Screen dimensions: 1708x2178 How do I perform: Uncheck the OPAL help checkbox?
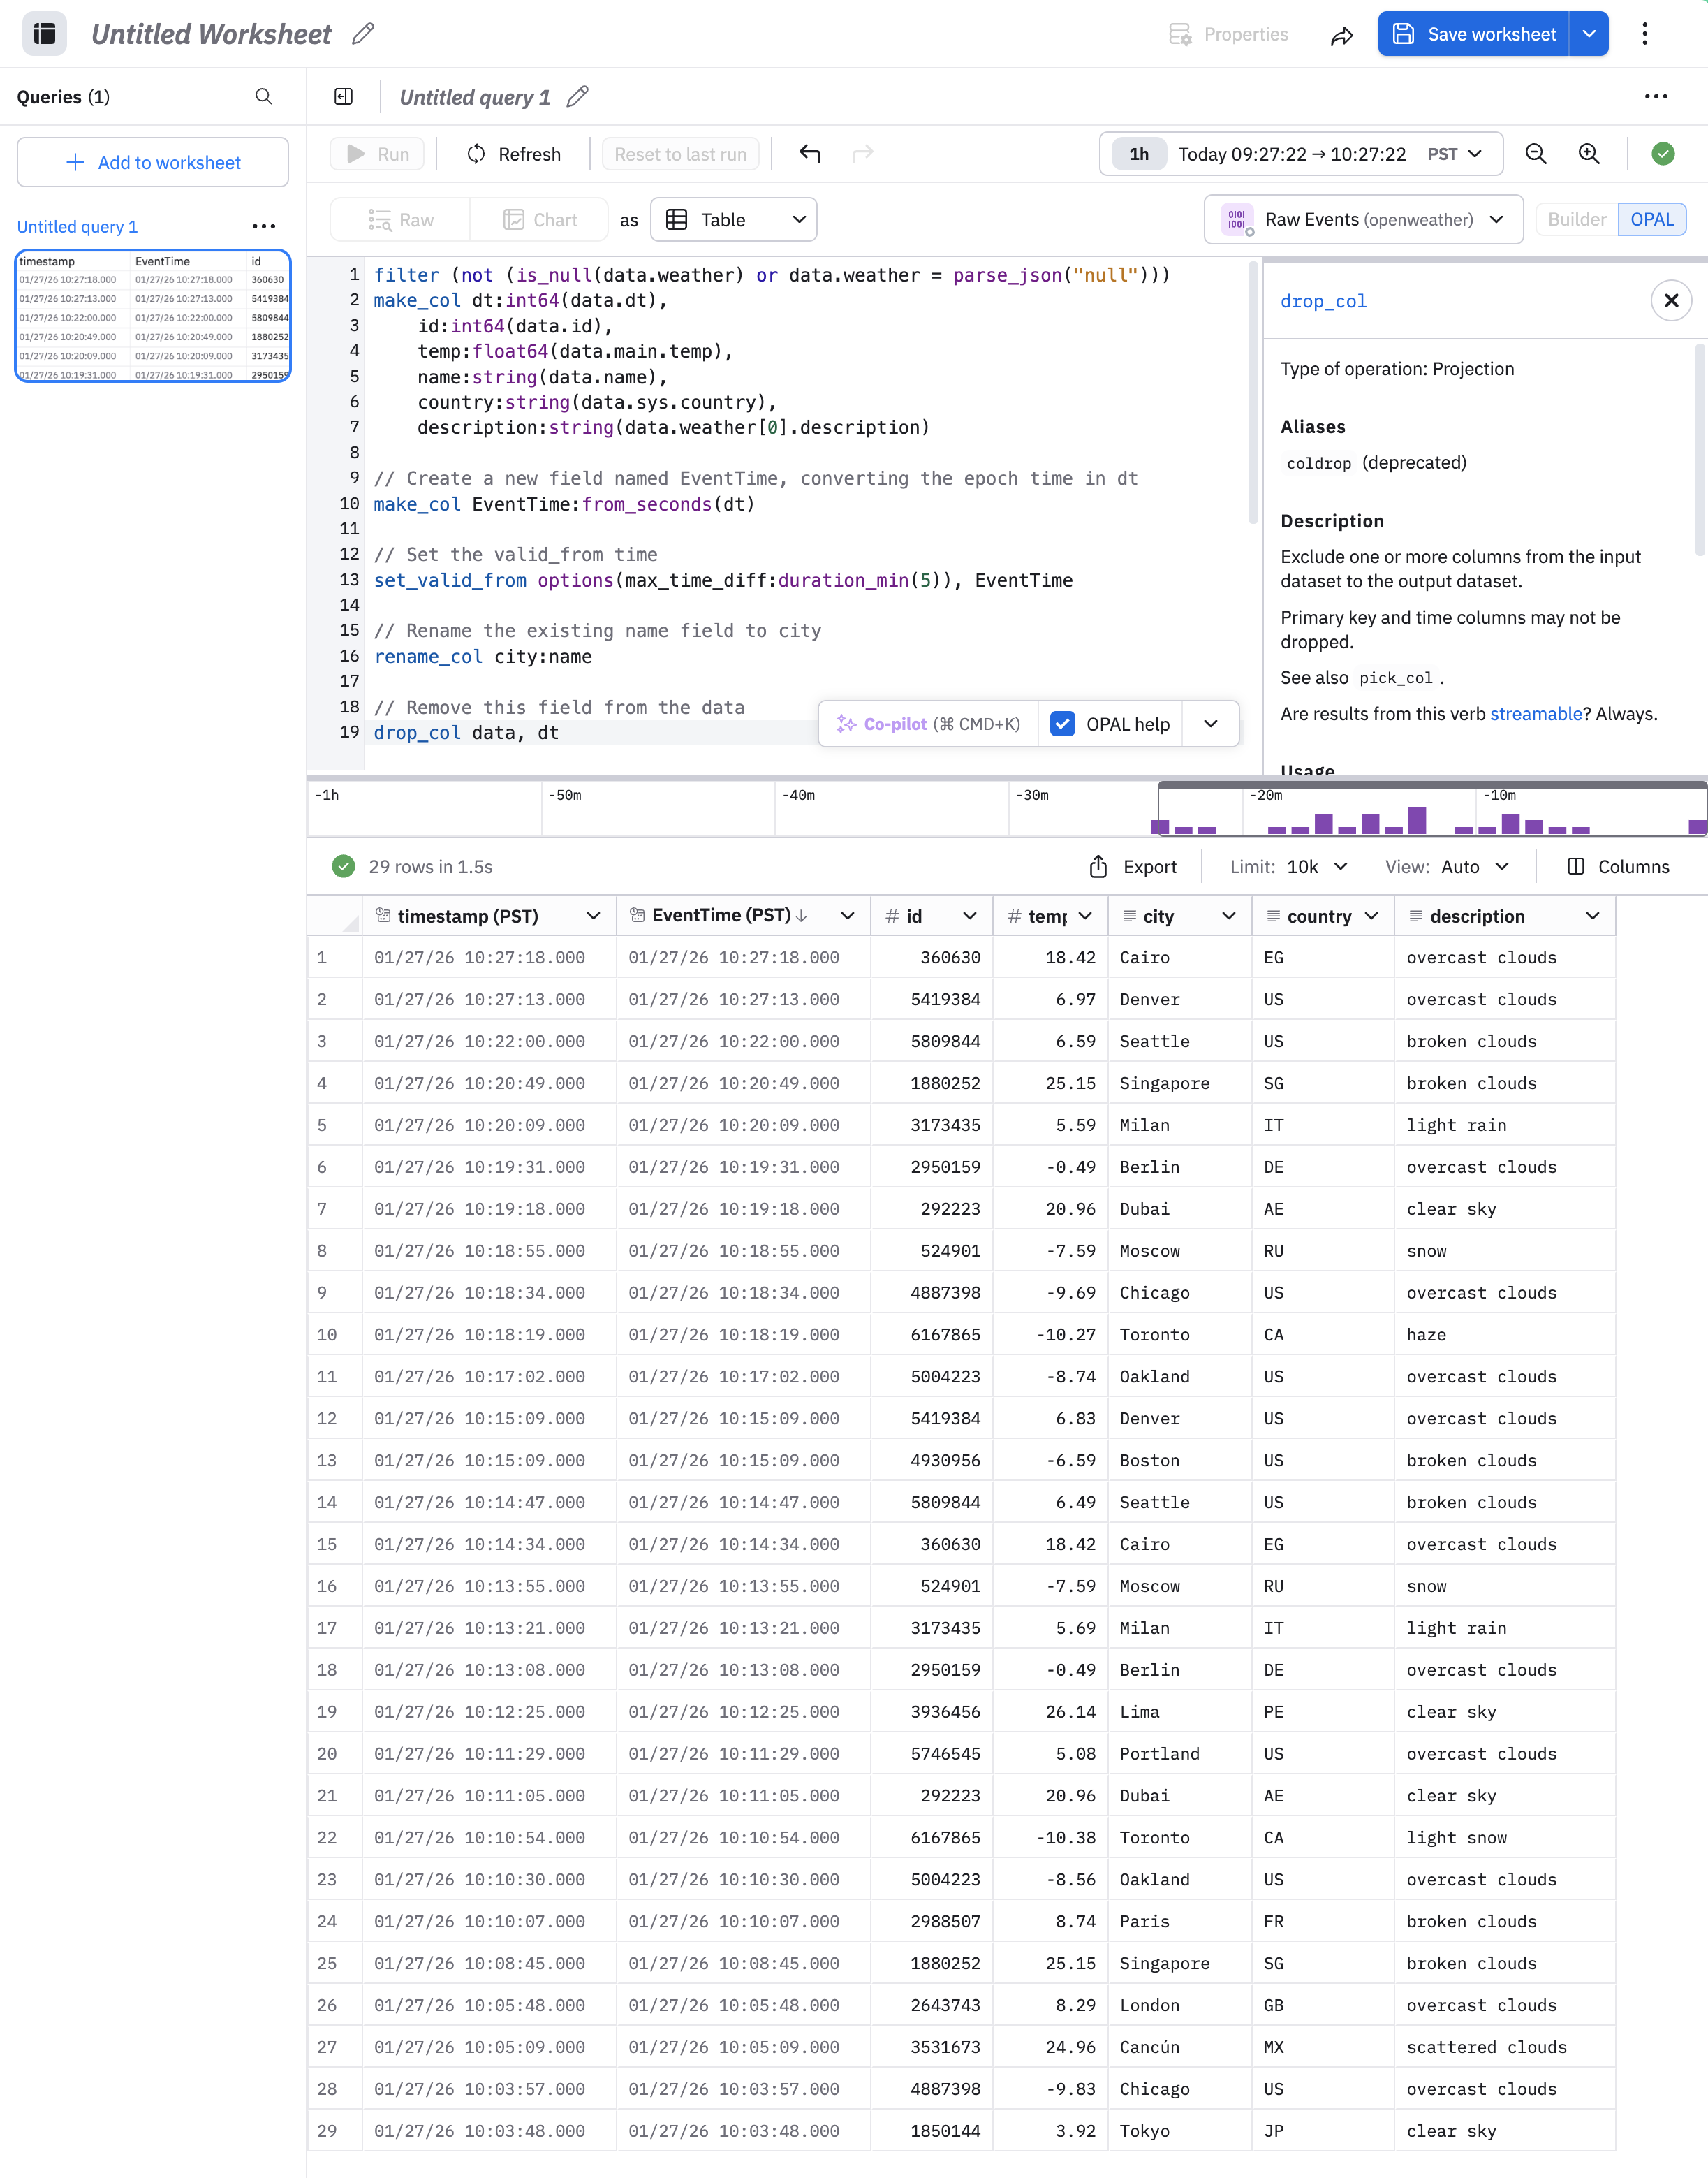point(1063,724)
